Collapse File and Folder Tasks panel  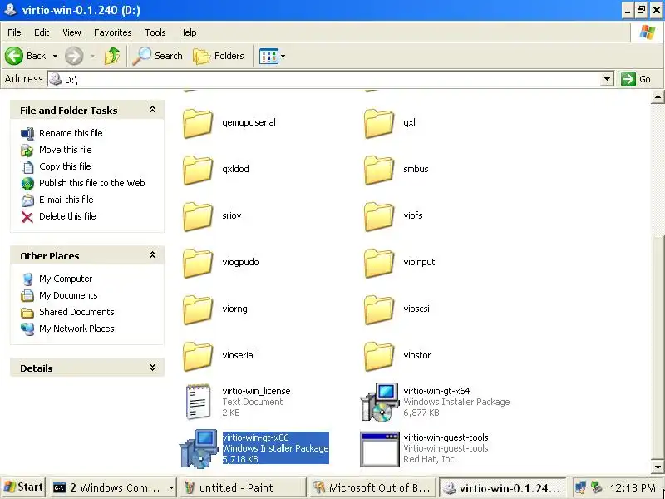click(x=153, y=110)
